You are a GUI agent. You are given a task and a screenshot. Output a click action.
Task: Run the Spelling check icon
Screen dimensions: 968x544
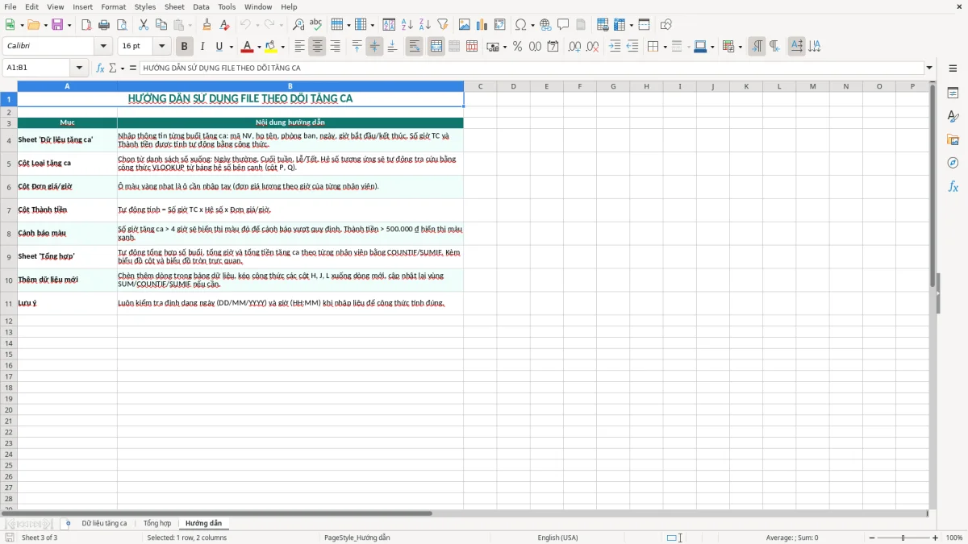coord(316,25)
